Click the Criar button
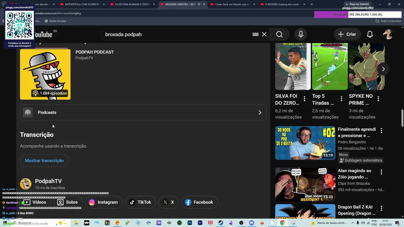The height and width of the screenshot is (227, 404). coord(347,34)
